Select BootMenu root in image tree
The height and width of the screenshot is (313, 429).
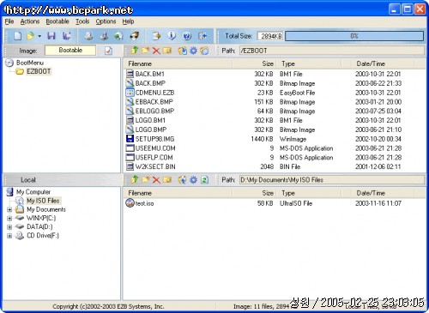(30, 63)
